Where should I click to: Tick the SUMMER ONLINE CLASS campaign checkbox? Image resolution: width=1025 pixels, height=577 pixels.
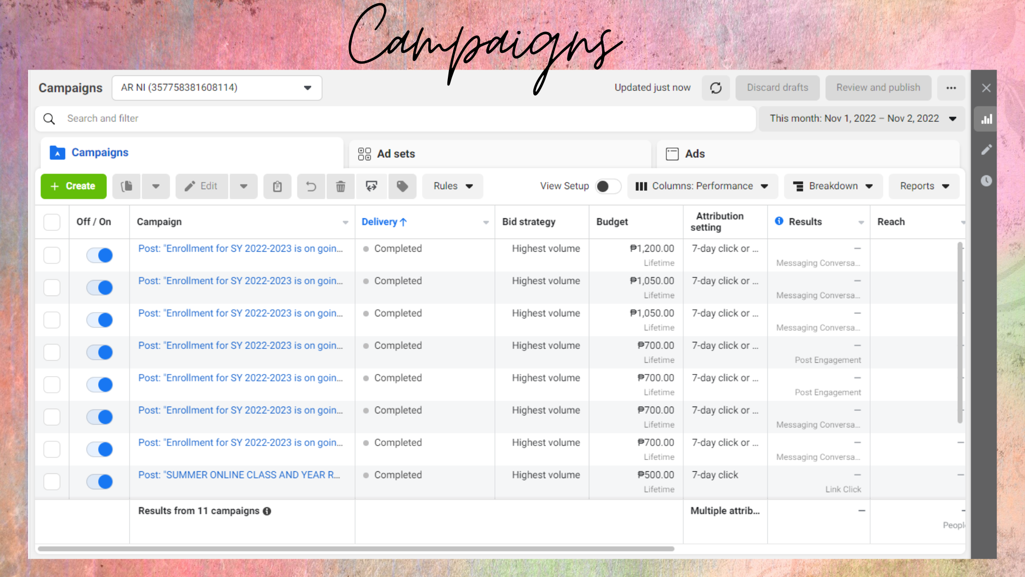pyautogui.click(x=52, y=481)
